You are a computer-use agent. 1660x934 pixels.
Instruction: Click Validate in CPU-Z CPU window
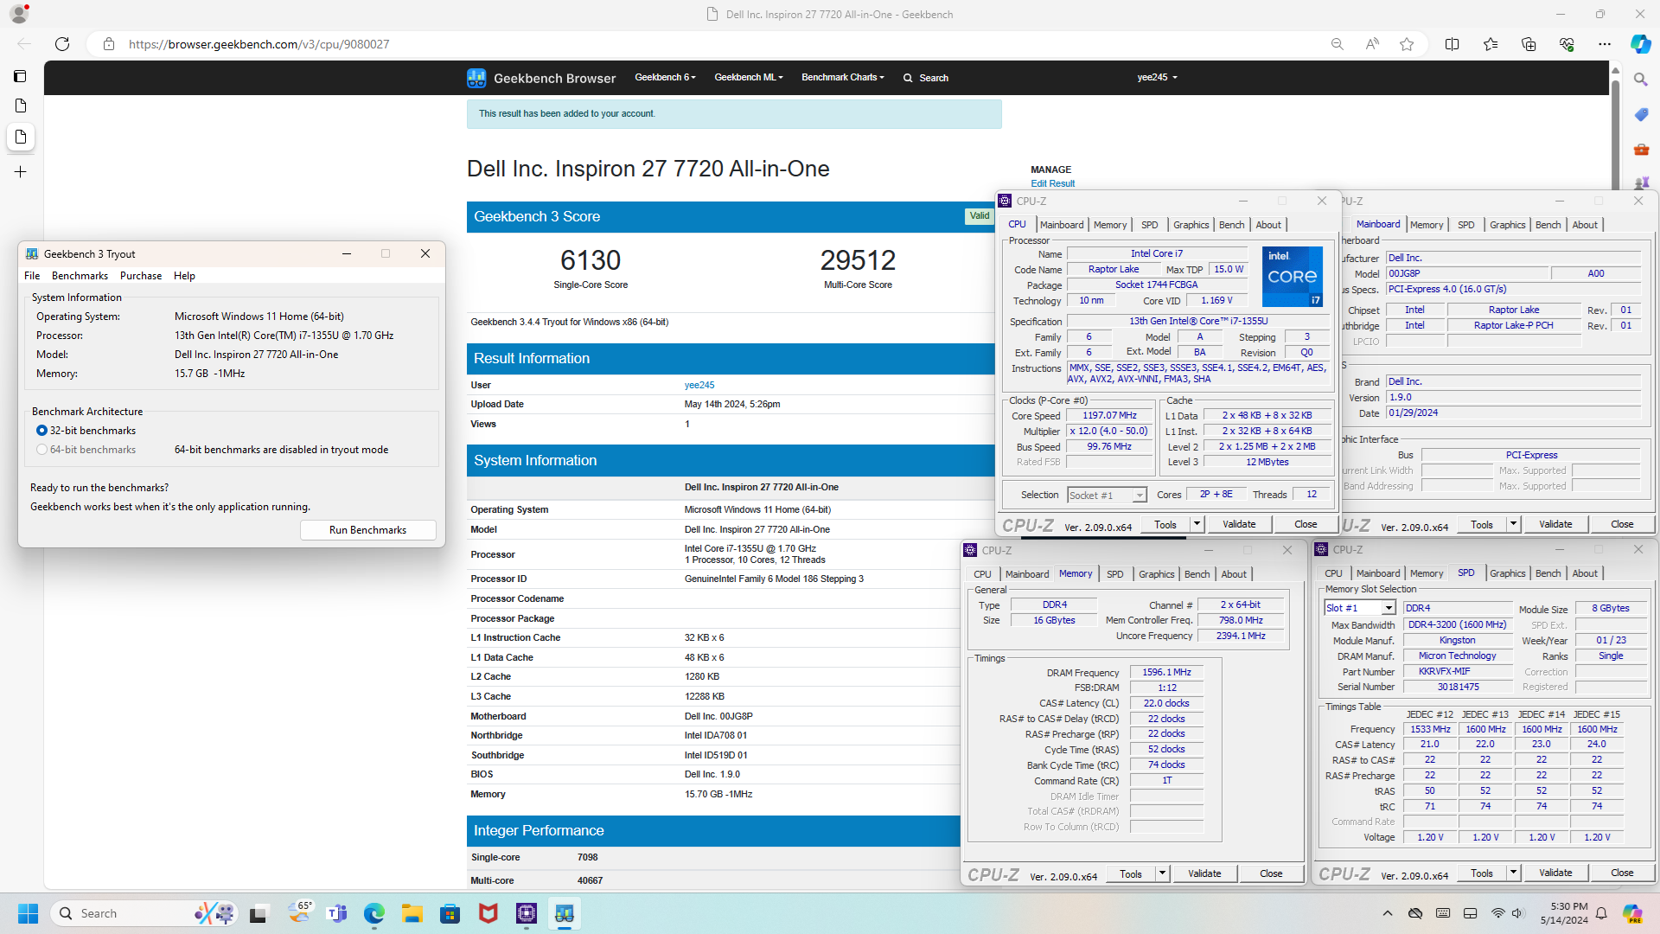1239,524
